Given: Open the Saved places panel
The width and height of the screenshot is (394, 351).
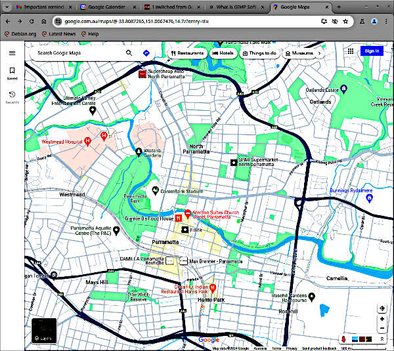Looking at the screenshot, I should 12,73.
